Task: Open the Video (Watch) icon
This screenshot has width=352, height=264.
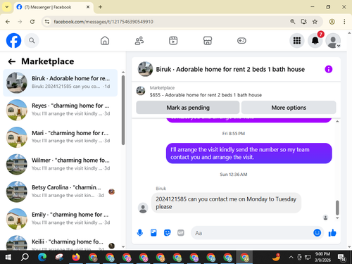Action: 173,41
